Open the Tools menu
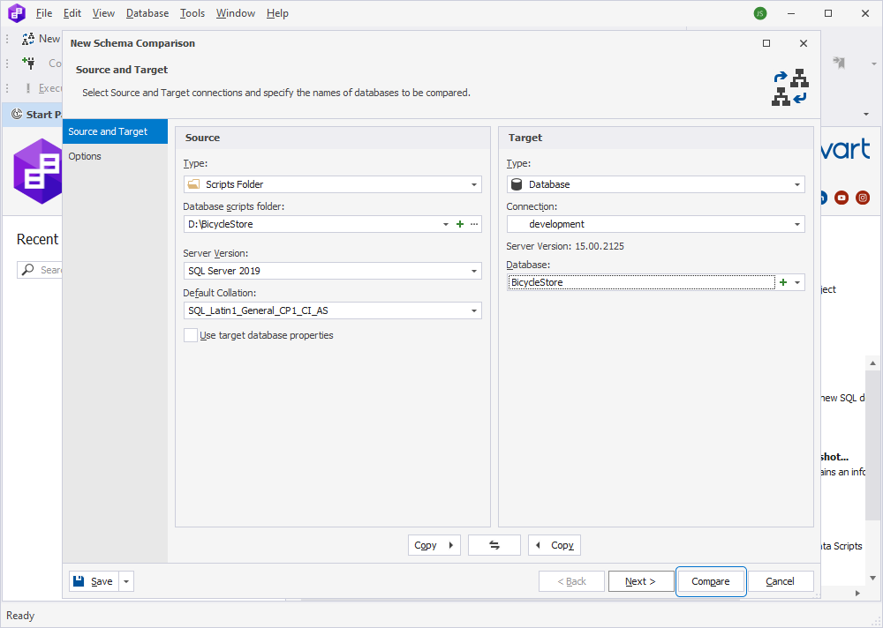883x628 pixels. [192, 13]
